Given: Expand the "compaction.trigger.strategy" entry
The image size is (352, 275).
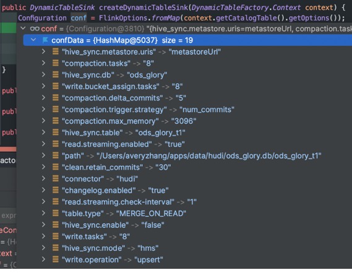Looking at the screenshot, I should [43, 109].
